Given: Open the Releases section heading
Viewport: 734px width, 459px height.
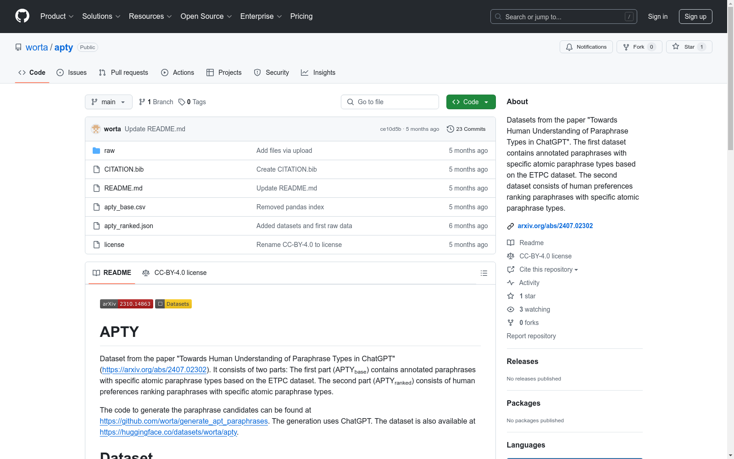Looking at the screenshot, I should coord(523,361).
